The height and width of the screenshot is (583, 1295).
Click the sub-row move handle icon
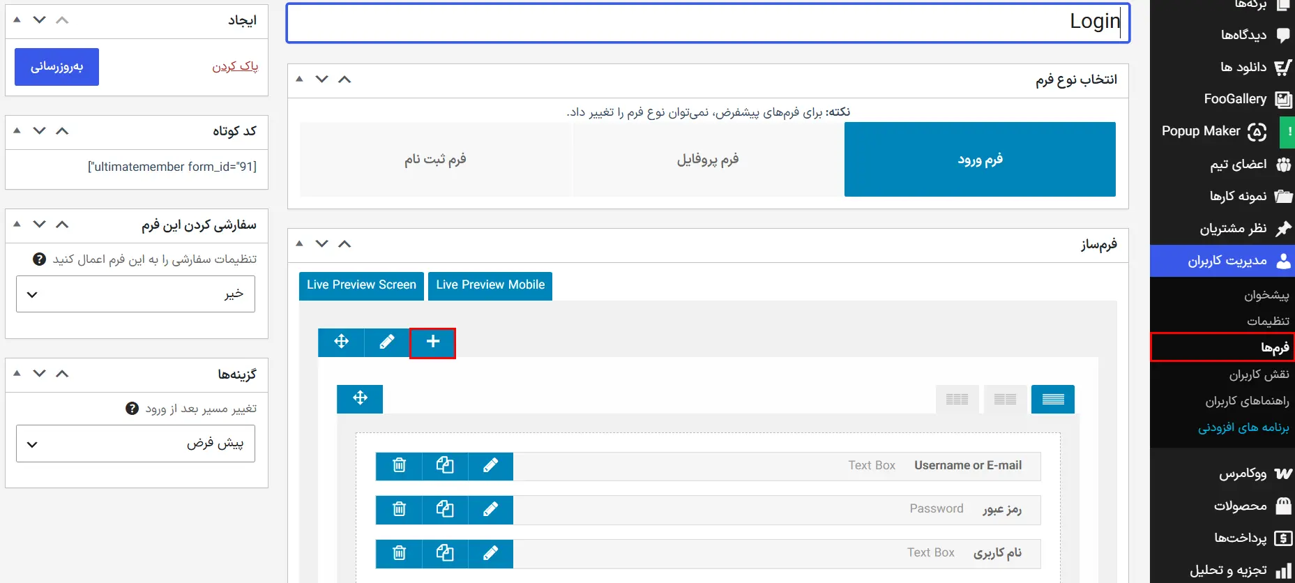pos(360,399)
